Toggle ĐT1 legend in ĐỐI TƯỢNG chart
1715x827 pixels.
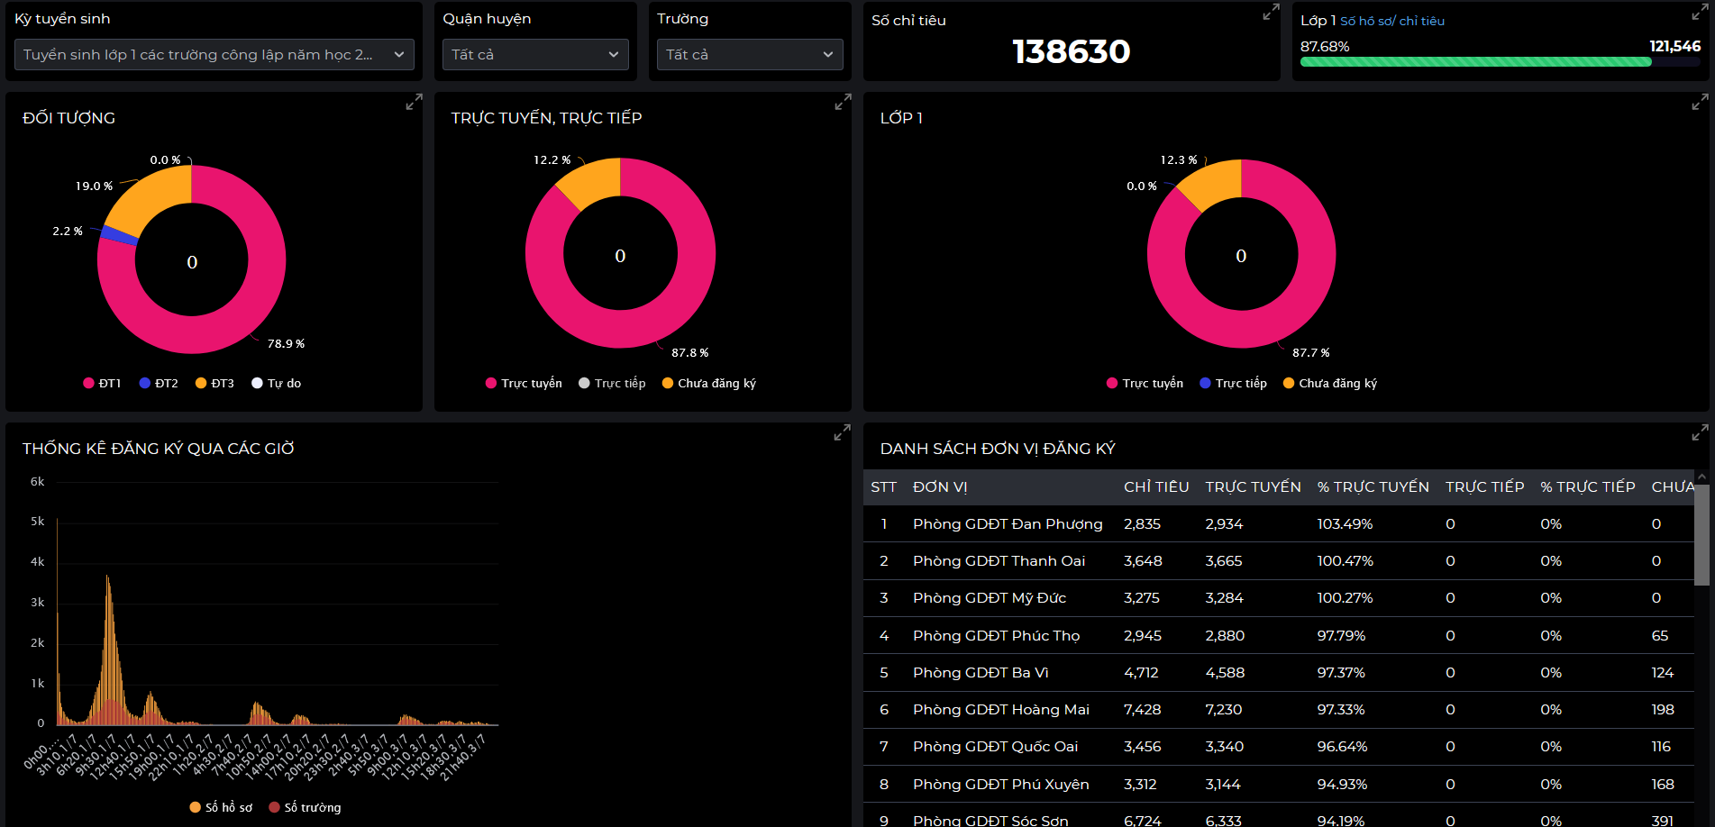(102, 383)
